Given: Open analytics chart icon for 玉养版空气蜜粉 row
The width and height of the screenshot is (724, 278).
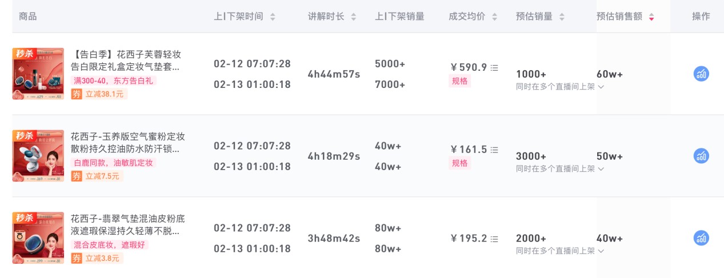Looking at the screenshot, I should click(701, 156).
